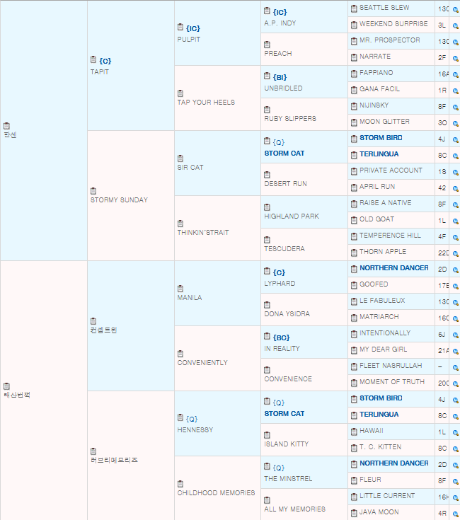Open the STORM CAT link under HENNESSY

tap(284, 414)
